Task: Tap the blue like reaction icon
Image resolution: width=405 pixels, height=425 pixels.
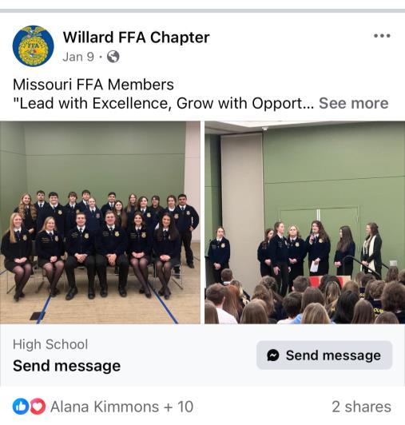Action: [x=21, y=407]
